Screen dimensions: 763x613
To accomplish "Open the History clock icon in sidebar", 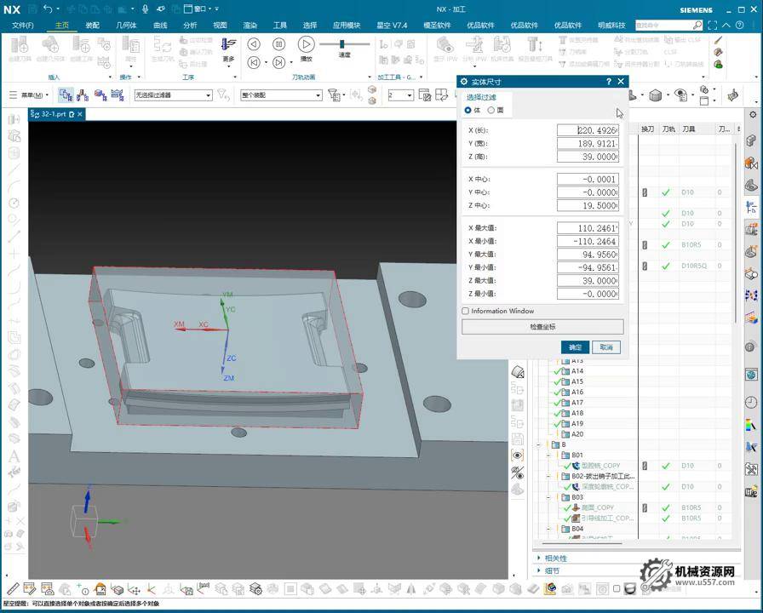I will point(751,403).
